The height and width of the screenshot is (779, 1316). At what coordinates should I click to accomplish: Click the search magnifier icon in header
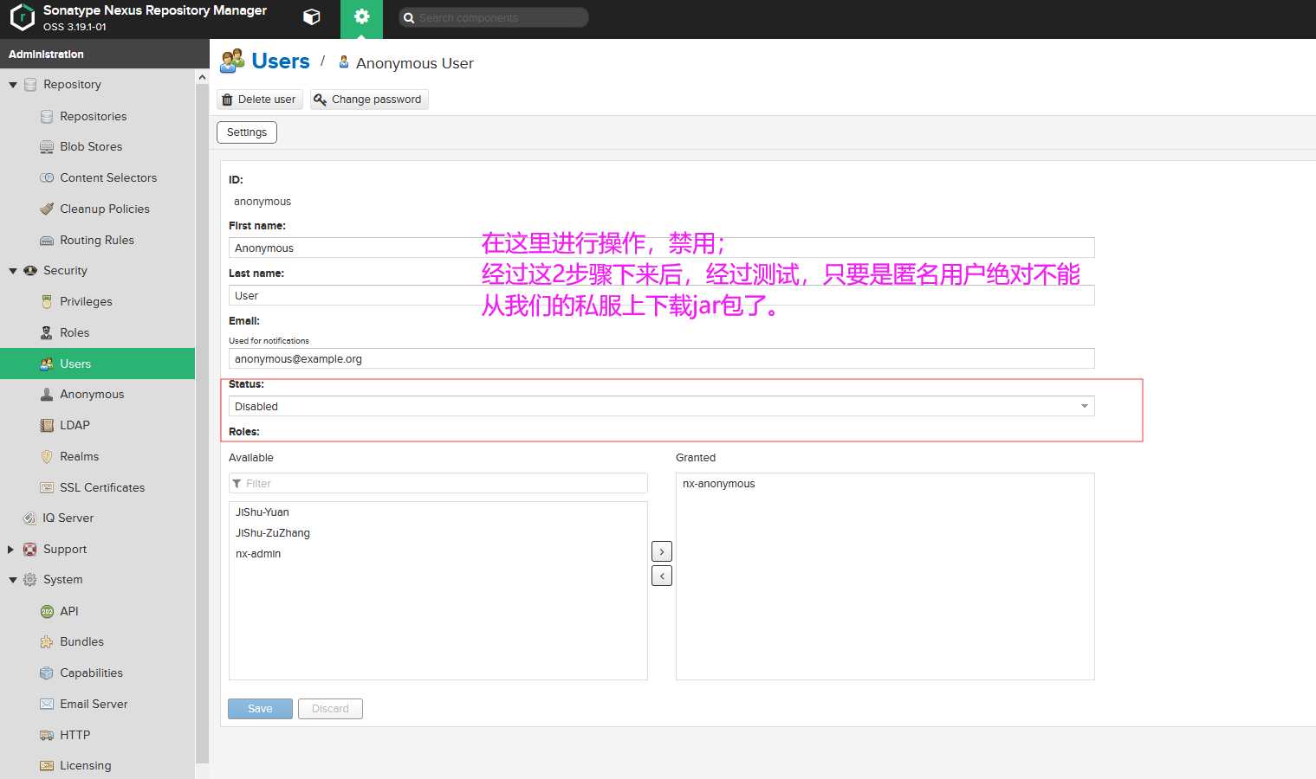409,17
